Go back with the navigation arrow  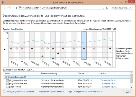(5, 8)
